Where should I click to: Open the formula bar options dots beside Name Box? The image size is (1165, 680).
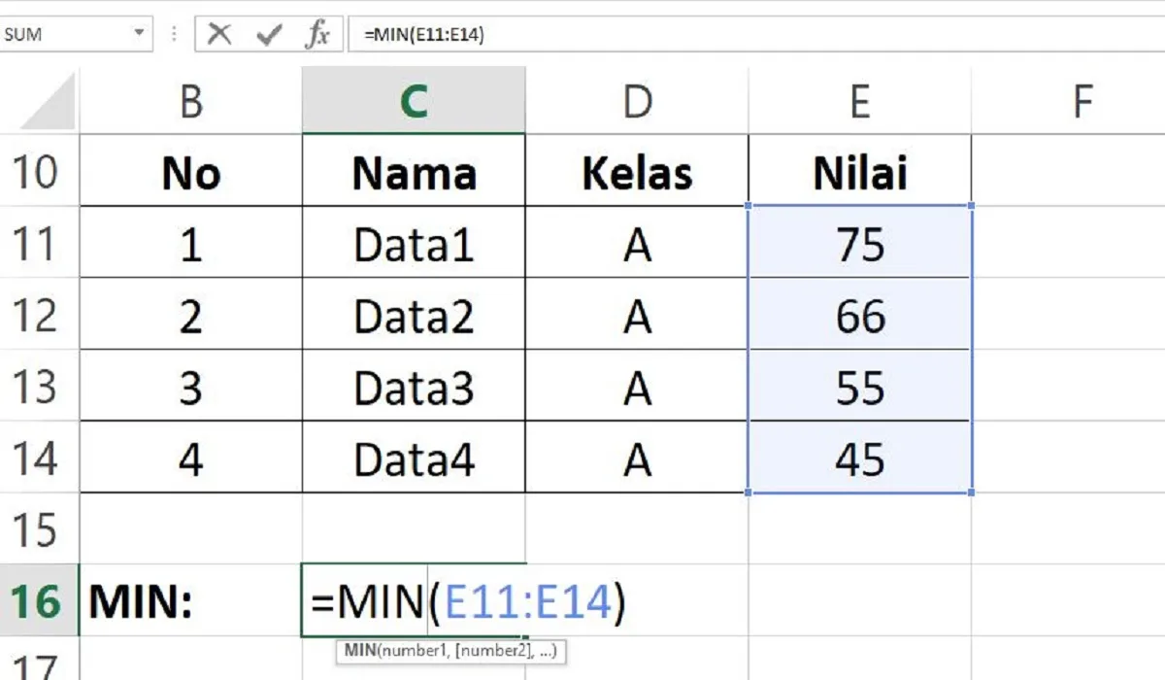174,35
